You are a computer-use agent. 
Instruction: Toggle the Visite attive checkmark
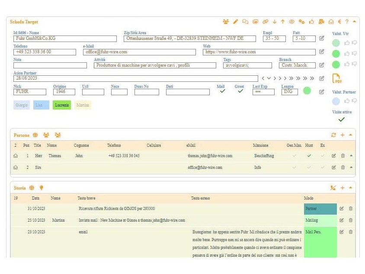coord(342,119)
